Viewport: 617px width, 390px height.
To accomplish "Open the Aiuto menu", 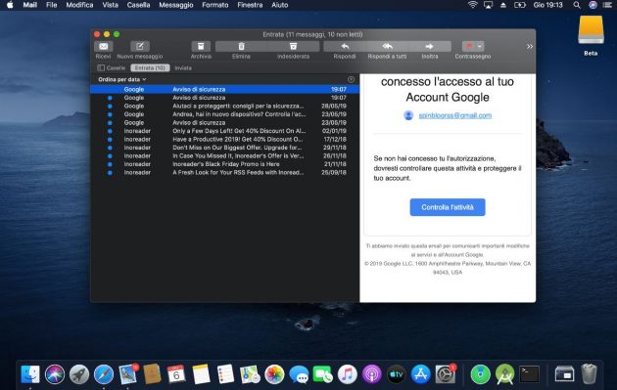I will click(x=280, y=5).
